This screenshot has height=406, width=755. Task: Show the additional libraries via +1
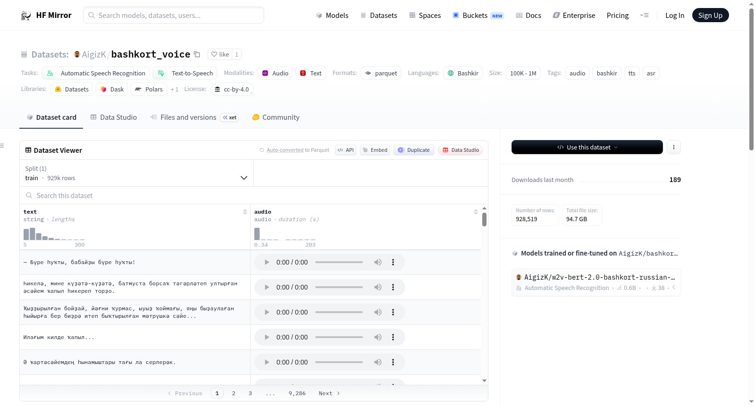pyautogui.click(x=174, y=89)
